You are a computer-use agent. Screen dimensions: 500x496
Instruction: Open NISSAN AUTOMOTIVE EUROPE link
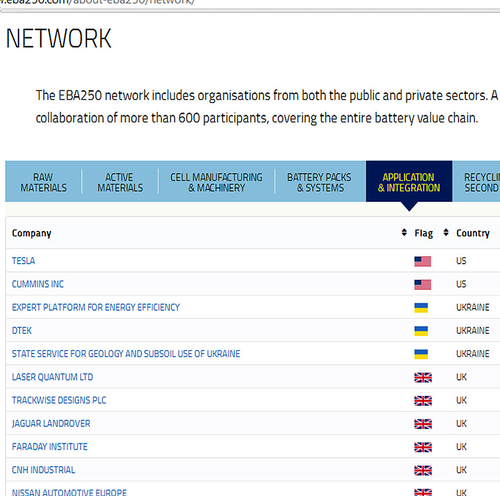pos(69,492)
